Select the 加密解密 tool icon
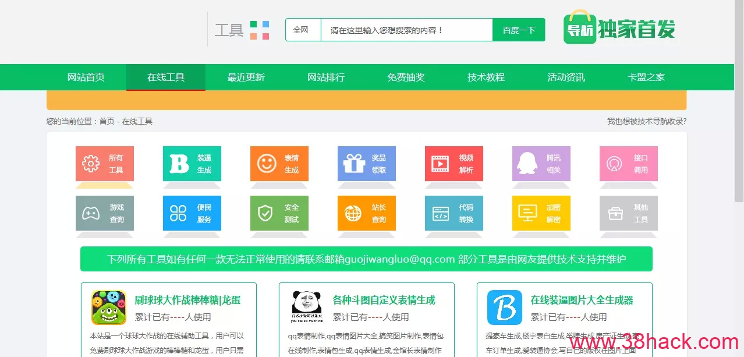The height and width of the screenshot is (357, 744). (541, 213)
